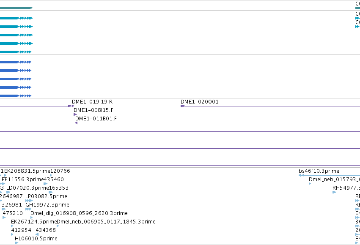Click the arrow glyph under HL06010.5prime

[16, 243]
